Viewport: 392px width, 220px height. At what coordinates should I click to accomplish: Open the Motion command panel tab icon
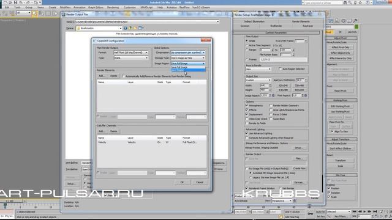343,21
